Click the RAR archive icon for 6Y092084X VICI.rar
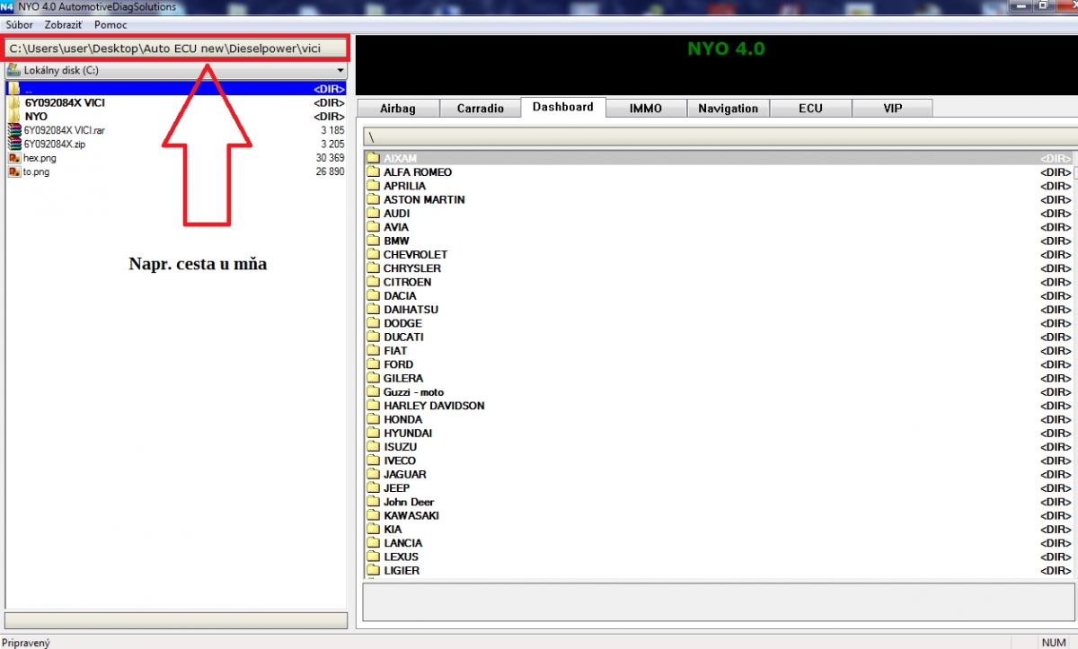 click(13, 130)
